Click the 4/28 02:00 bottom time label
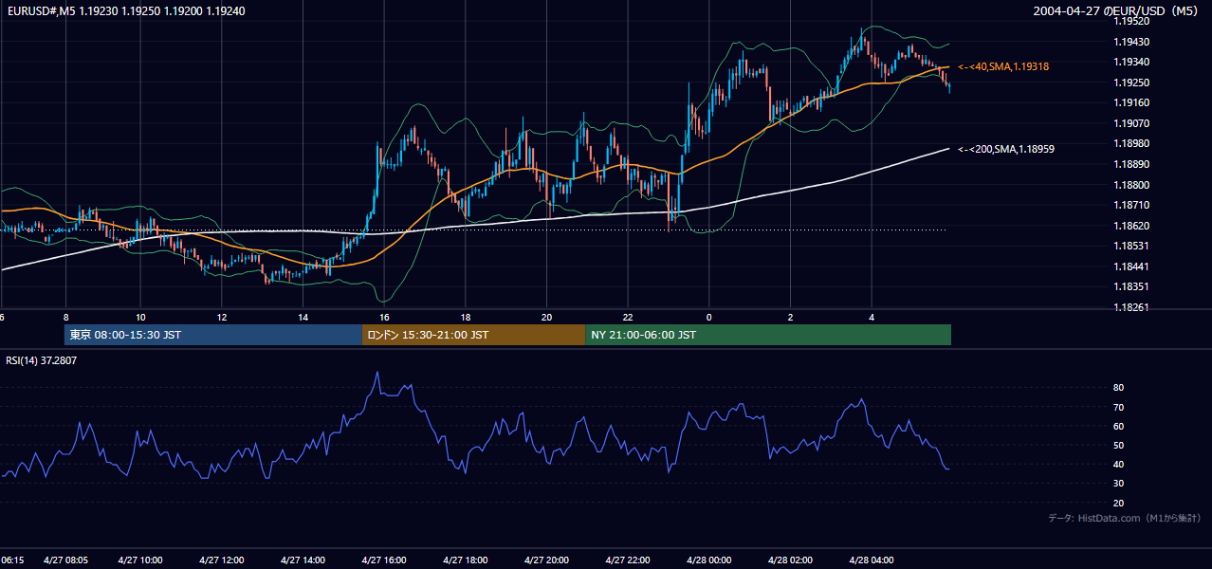Viewport: 1212px width, 569px height. pos(791,560)
